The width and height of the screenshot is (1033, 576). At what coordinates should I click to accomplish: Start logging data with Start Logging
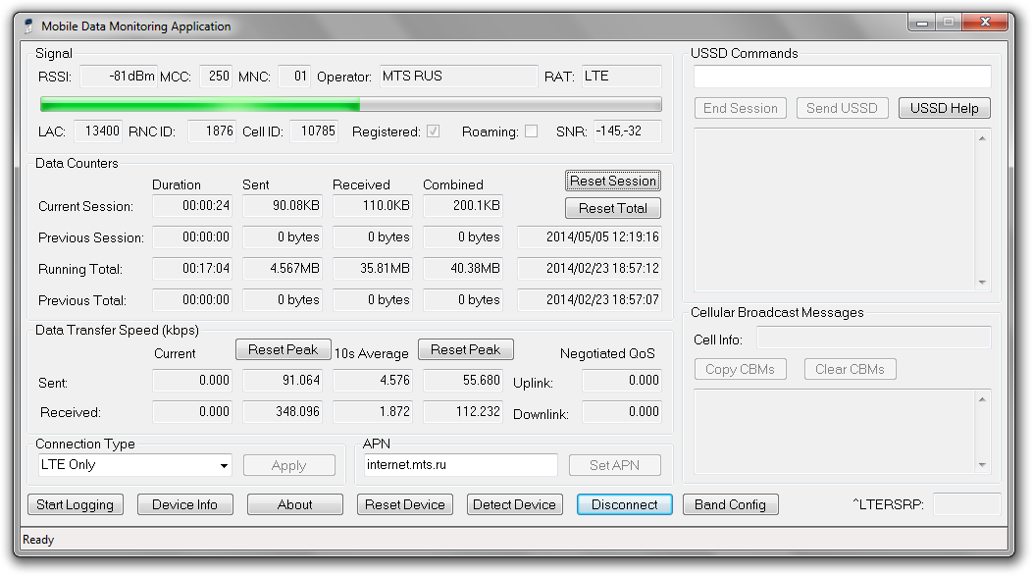point(75,504)
